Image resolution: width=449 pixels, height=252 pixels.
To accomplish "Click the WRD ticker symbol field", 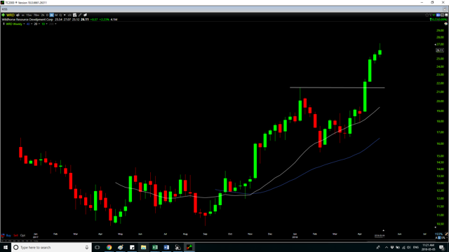I will (x=11, y=15).
